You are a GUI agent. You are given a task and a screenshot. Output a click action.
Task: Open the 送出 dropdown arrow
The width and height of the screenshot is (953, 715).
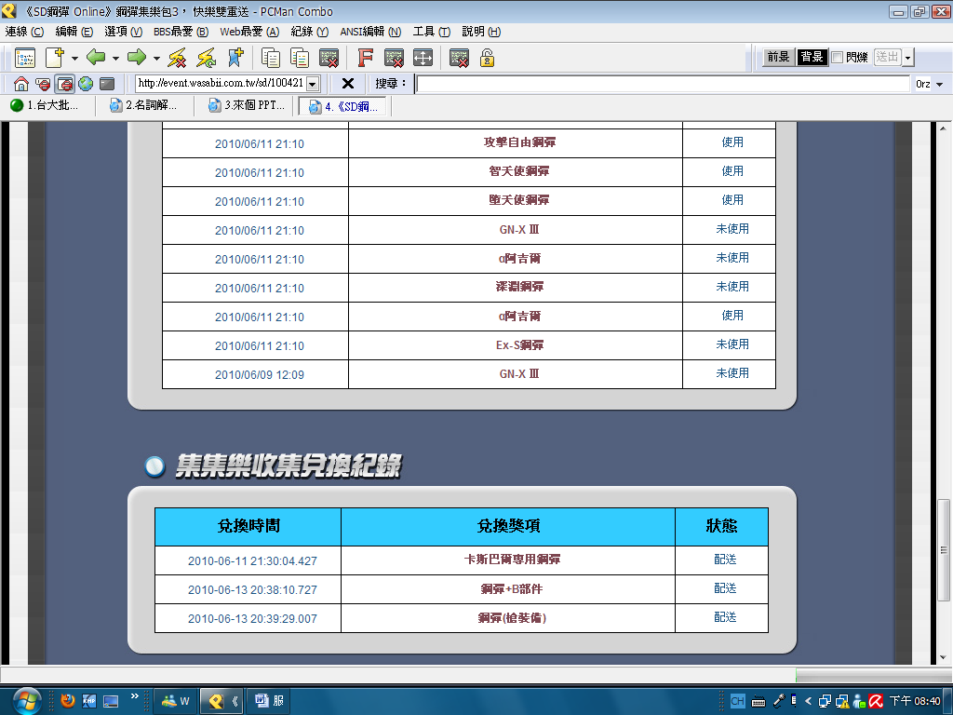pos(908,58)
